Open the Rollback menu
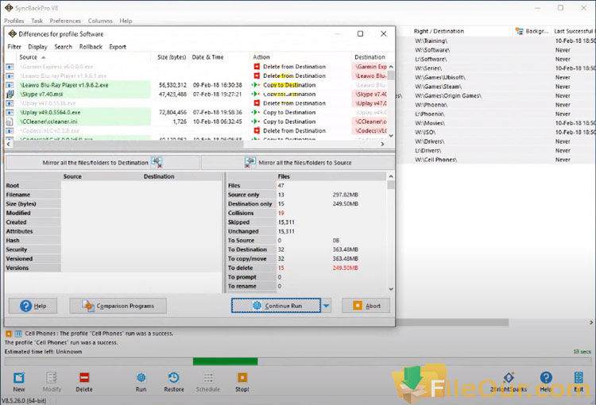This screenshot has height=405, width=596. (x=91, y=47)
